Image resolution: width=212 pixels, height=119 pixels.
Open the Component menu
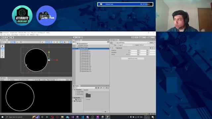point(22,35)
